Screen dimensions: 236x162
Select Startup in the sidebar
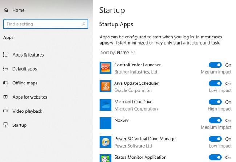coord(19,125)
